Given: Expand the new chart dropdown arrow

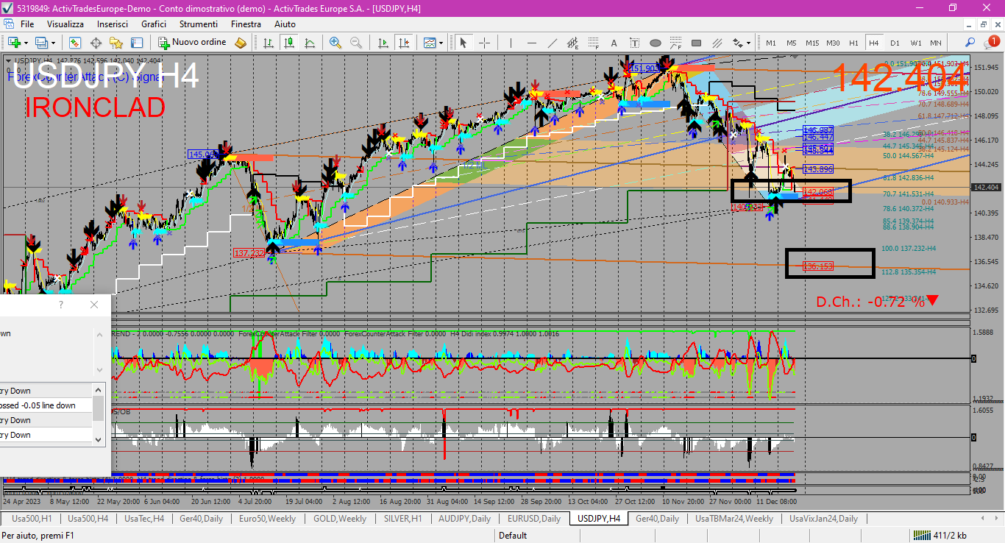Looking at the screenshot, I should 26,43.
